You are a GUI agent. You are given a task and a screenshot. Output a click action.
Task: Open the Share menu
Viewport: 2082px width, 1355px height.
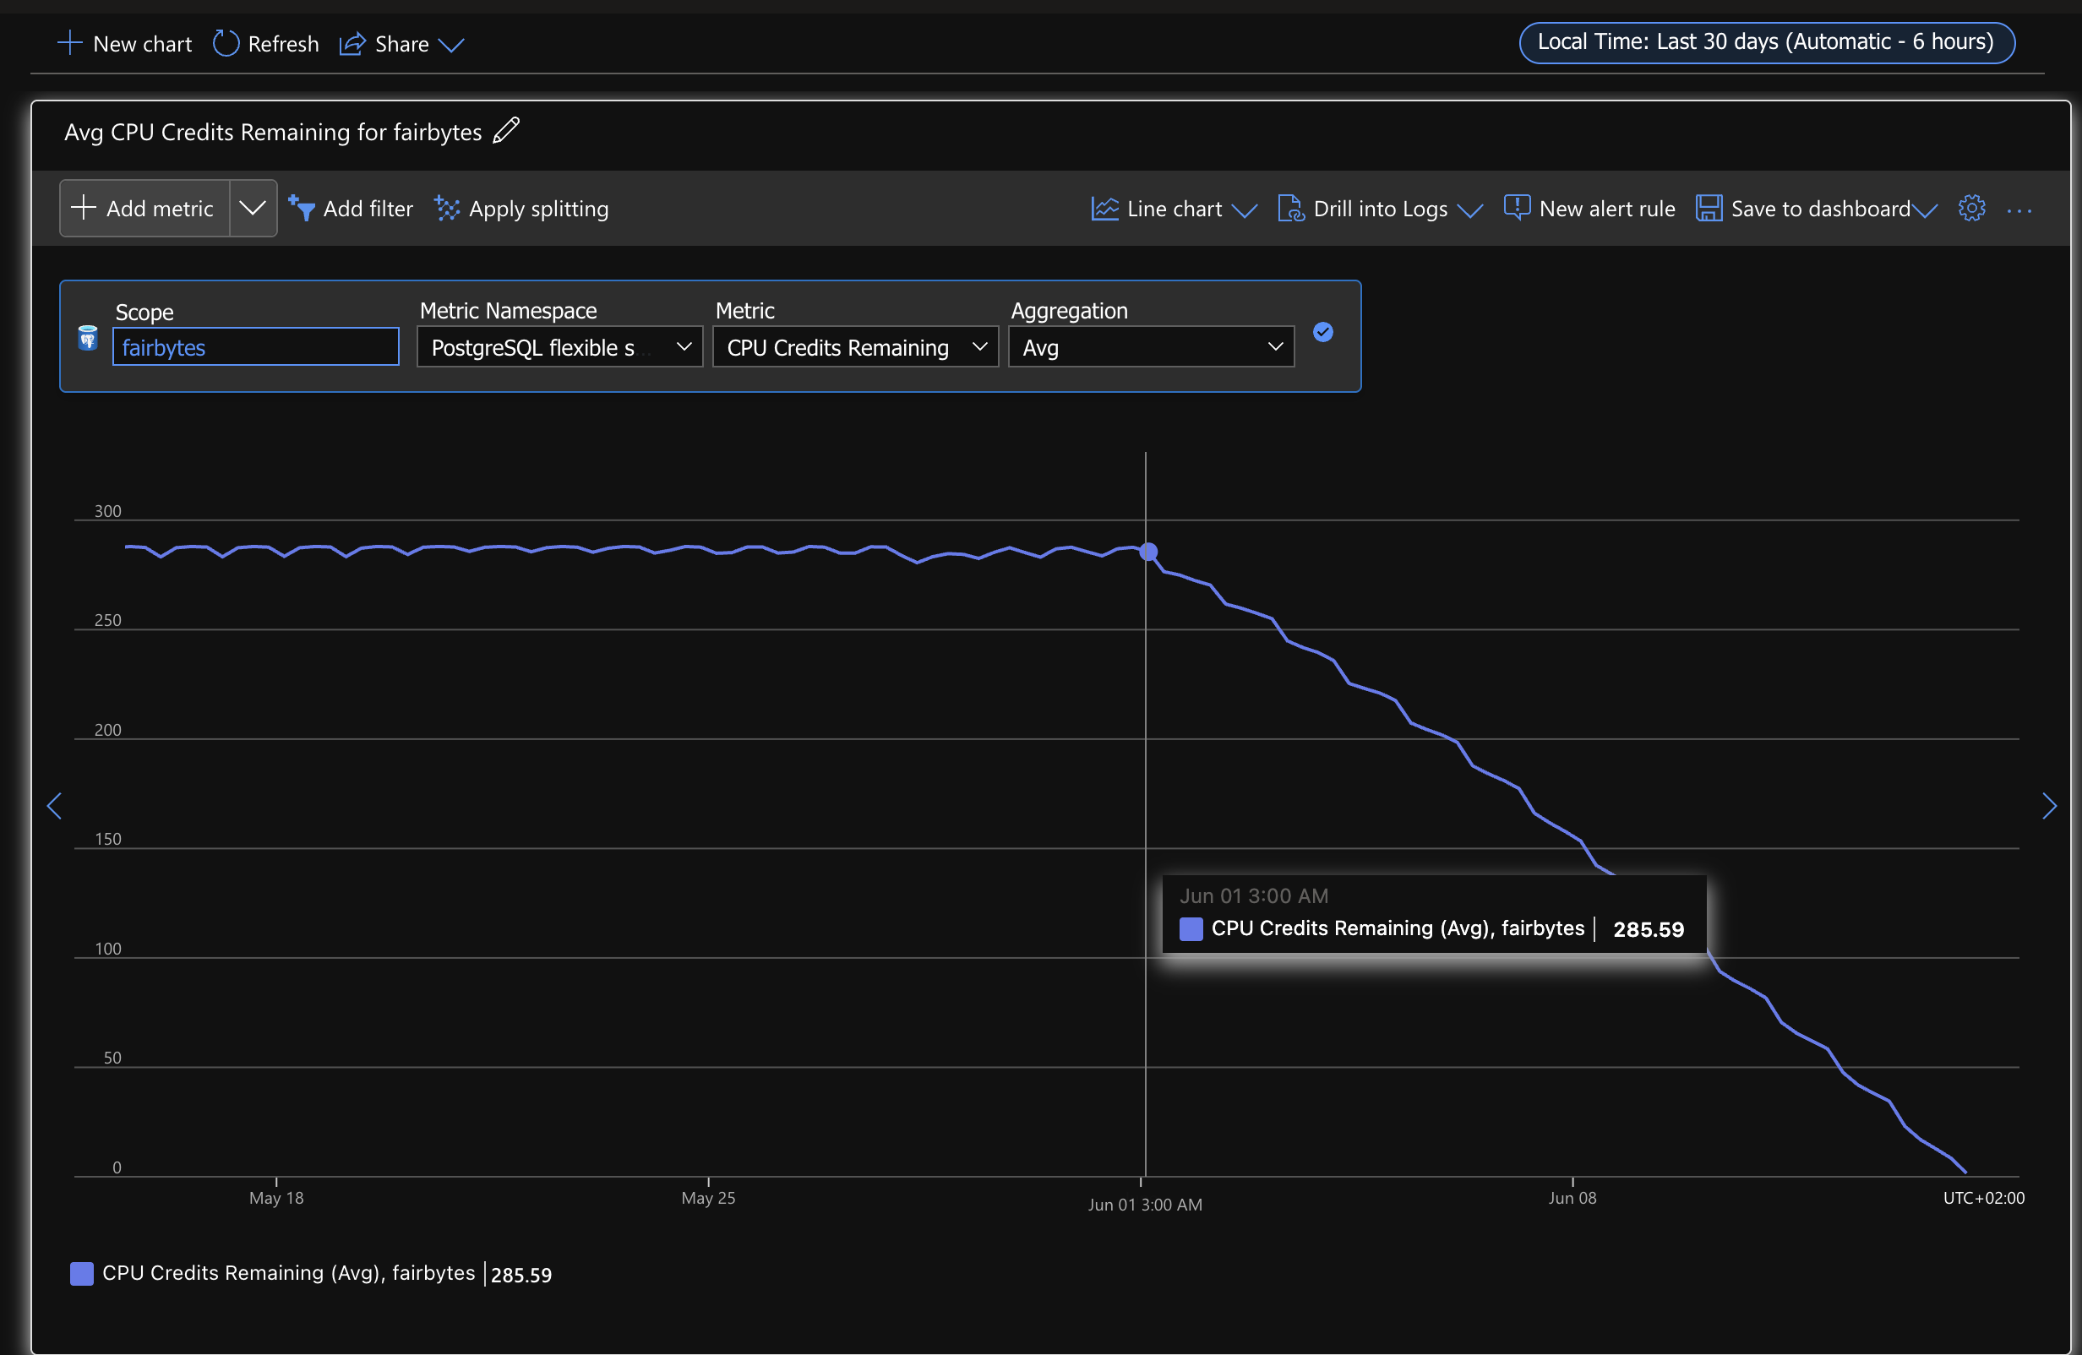401,44
